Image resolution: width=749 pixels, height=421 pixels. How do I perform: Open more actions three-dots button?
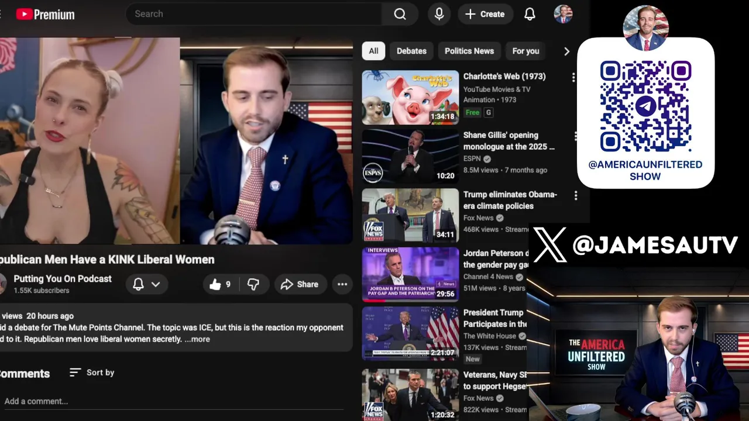tap(342, 284)
